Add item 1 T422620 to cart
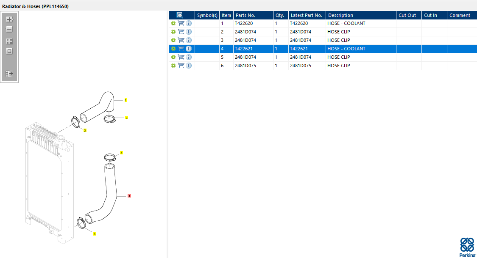The image size is (477, 258). pyautogui.click(x=181, y=23)
